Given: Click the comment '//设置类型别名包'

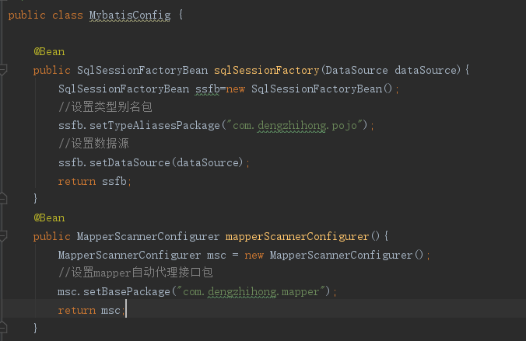Looking at the screenshot, I should (x=105, y=107).
